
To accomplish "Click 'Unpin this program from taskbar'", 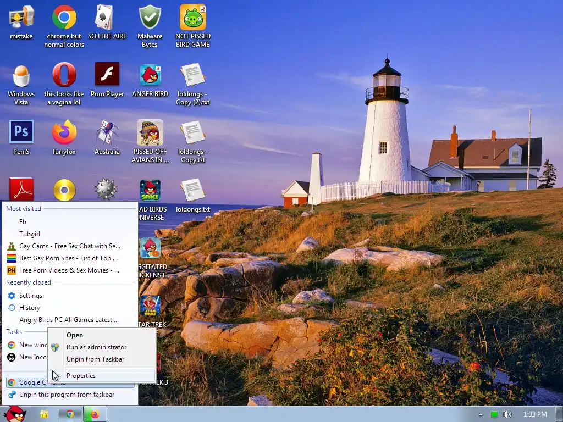I will [70, 395].
